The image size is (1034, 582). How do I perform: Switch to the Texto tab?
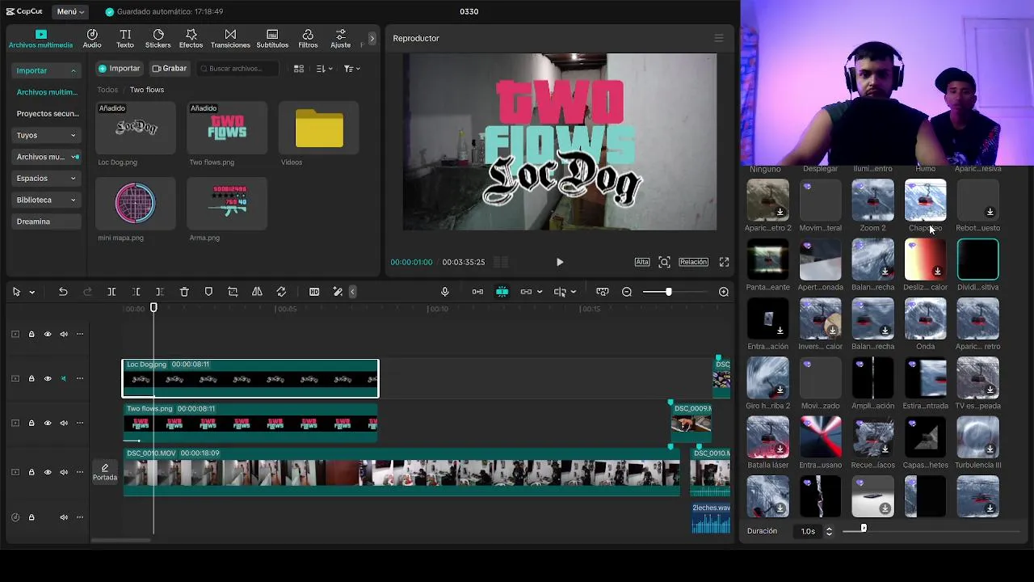125,38
